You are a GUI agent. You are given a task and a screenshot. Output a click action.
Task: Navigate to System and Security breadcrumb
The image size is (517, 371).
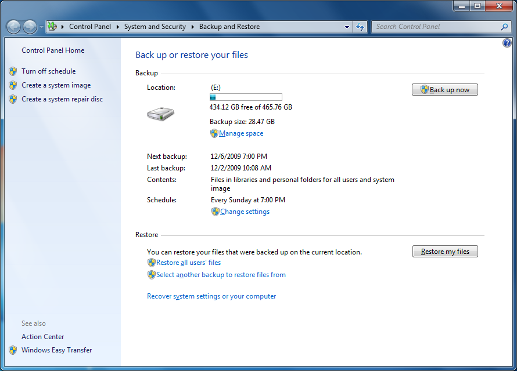(x=155, y=27)
